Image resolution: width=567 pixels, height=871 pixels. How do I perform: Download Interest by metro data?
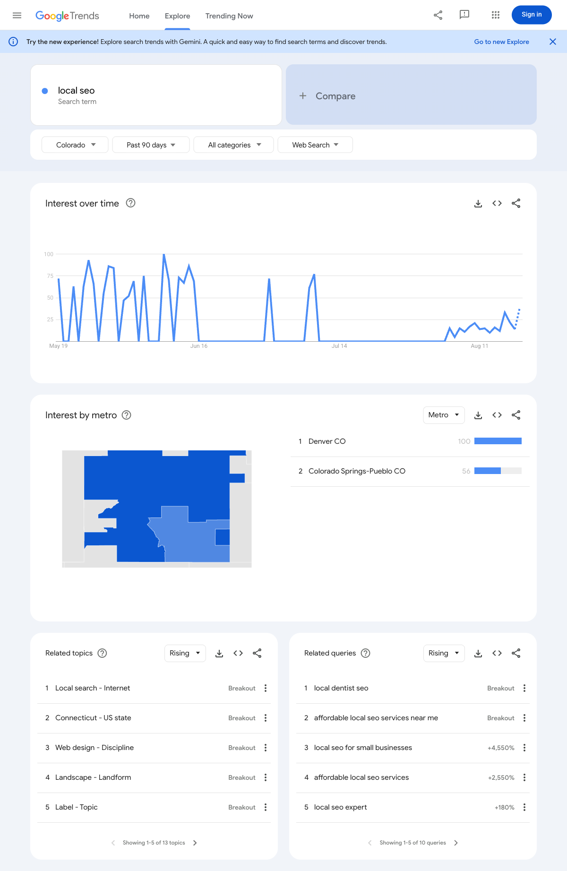[478, 415]
